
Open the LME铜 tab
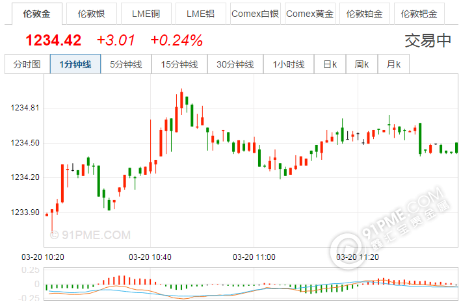pyautogui.click(x=146, y=14)
